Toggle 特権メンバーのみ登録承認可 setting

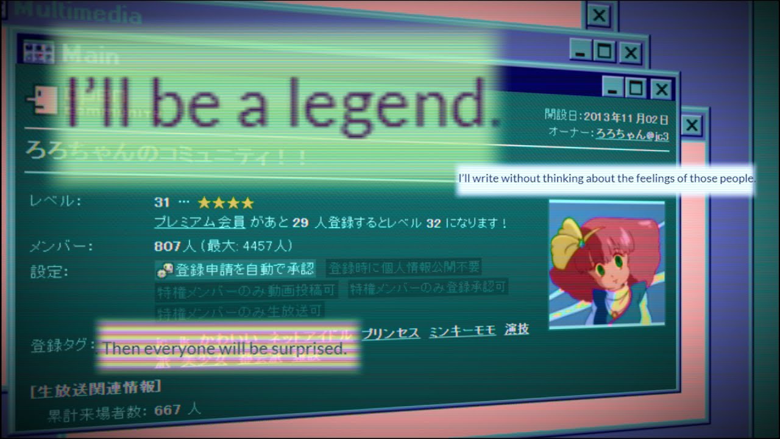[428, 287]
